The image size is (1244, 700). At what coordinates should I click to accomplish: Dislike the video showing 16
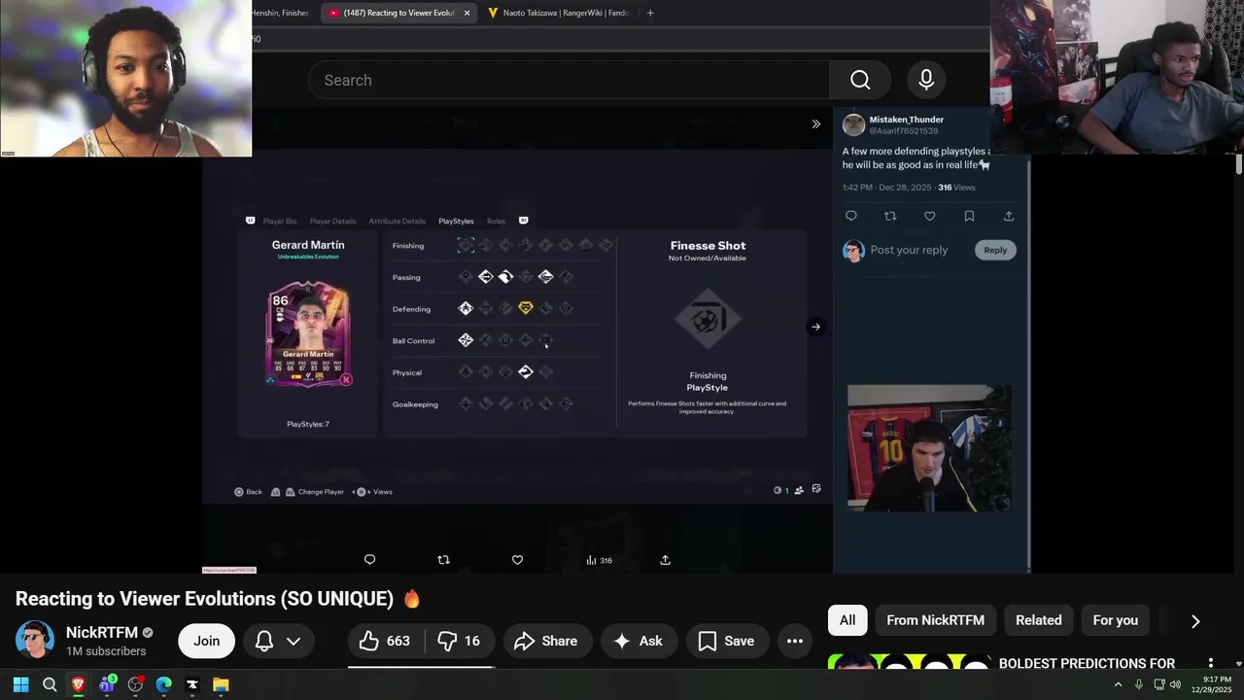pyautogui.click(x=459, y=641)
